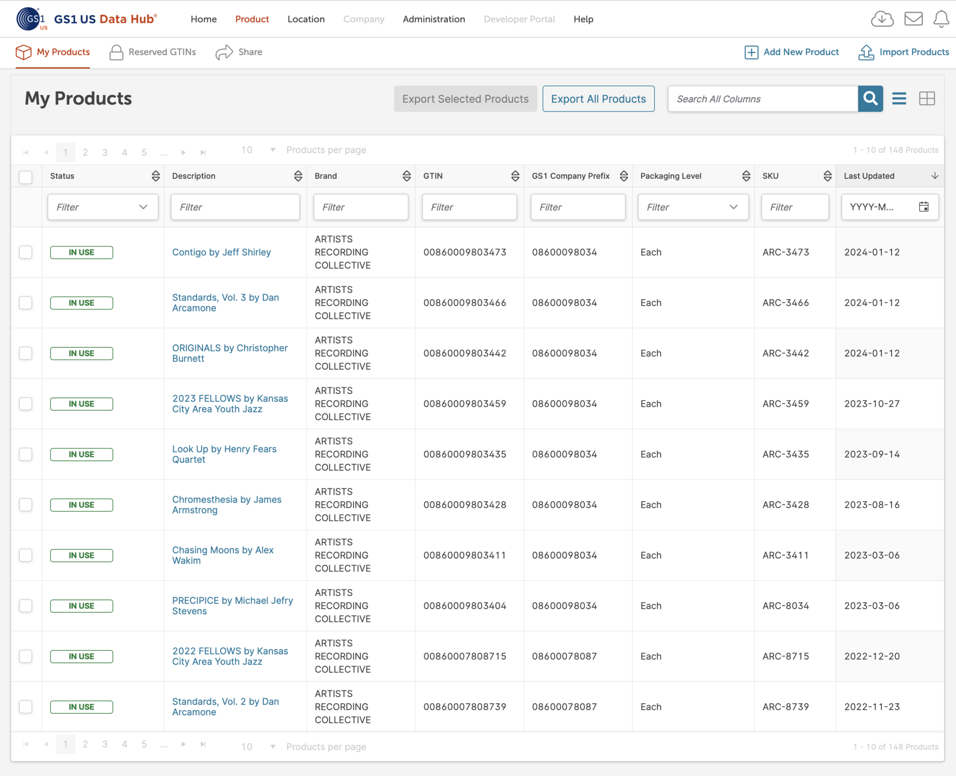
Task: Open the Location menu
Action: click(306, 19)
